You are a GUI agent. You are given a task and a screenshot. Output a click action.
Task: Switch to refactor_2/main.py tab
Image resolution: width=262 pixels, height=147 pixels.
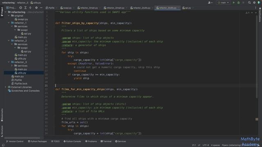coord(114,8)
